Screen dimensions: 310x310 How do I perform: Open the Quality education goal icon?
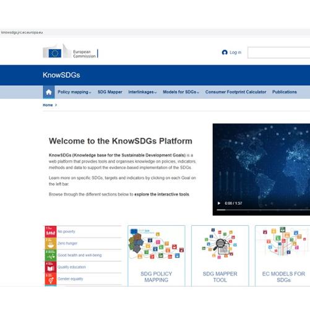(51, 267)
